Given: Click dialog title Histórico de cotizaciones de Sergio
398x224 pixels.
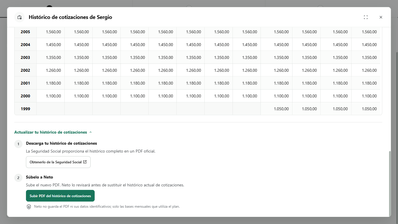Looking at the screenshot, I should tap(71, 17).
